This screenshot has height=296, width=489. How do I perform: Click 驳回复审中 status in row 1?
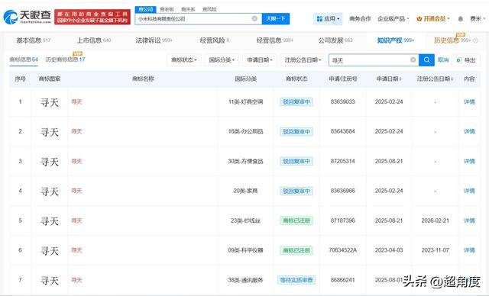pos(296,101)
